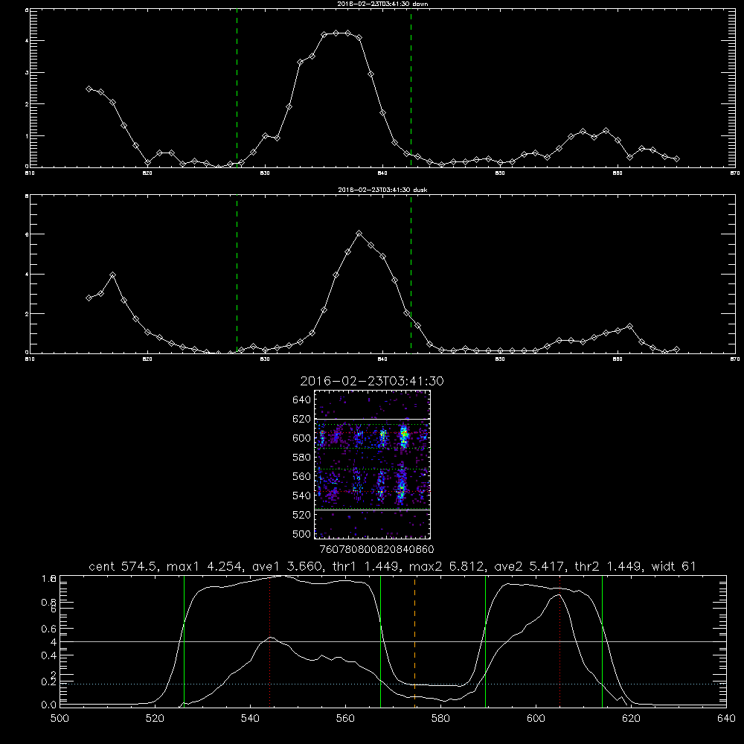
Task: Click the '2016-02-23T03:41:30 dusk' plot title
Action: click(382, 190)
